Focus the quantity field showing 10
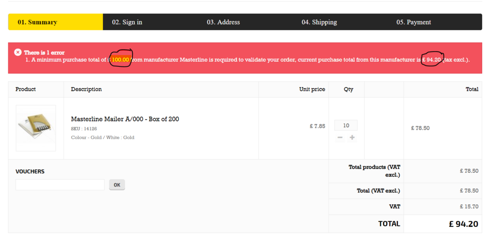 [346, 125]
